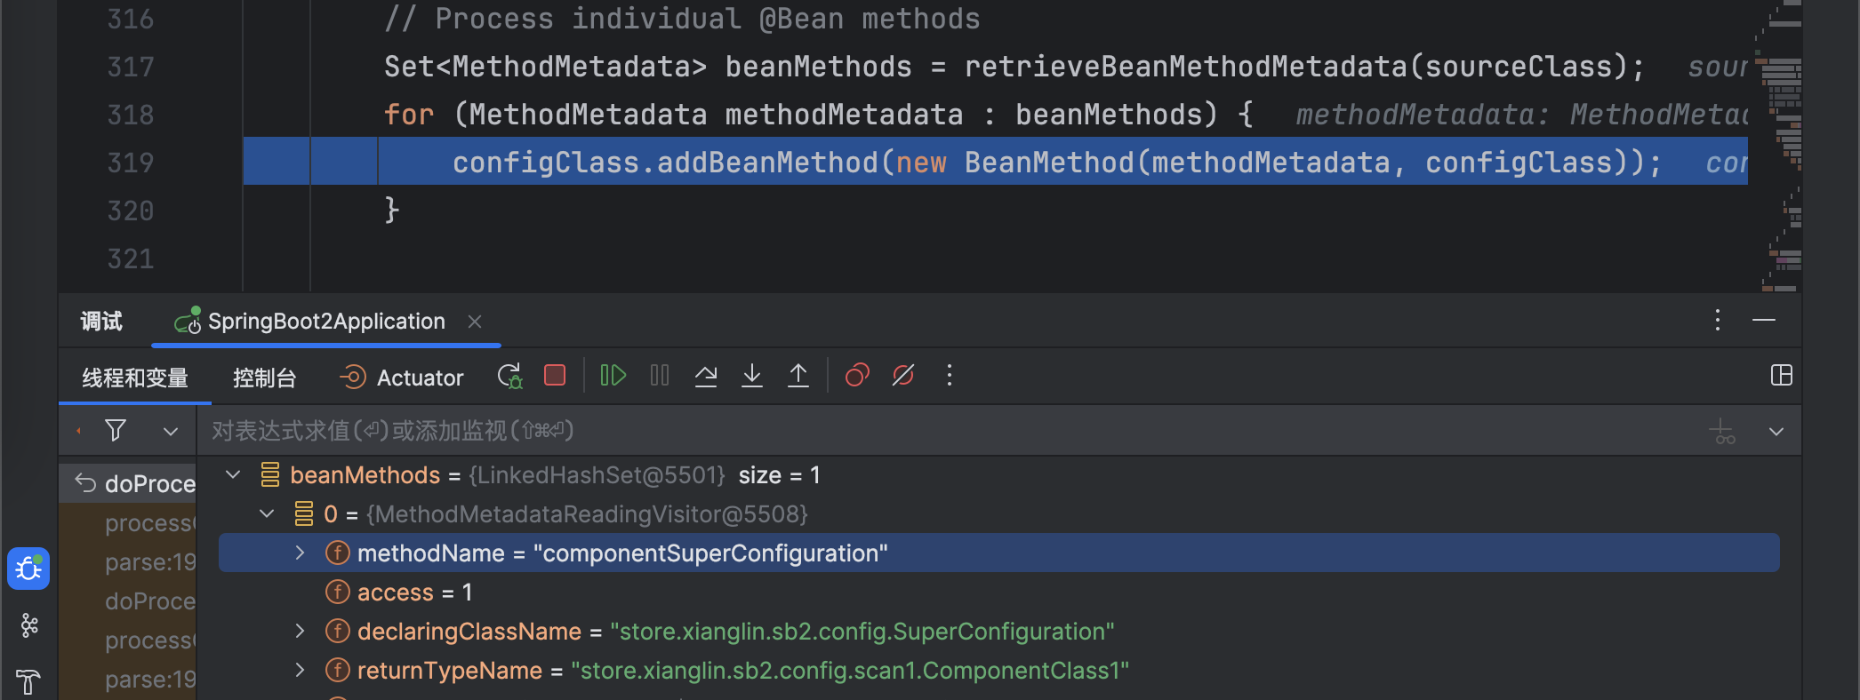Focus the evaluate expression input field
The image size is (1860, 700).
click(x=951, y=431)
